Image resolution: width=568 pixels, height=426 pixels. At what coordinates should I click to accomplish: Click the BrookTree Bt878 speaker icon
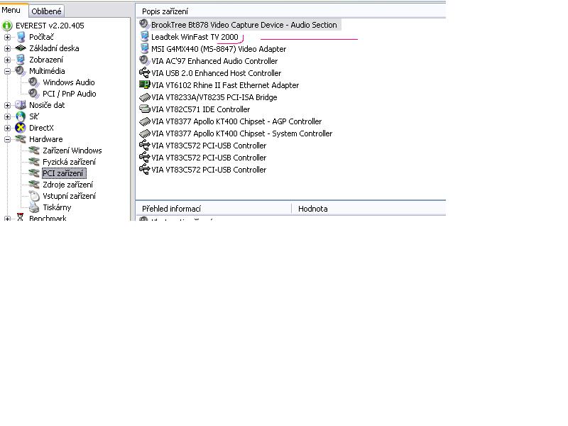coord(144,24)
